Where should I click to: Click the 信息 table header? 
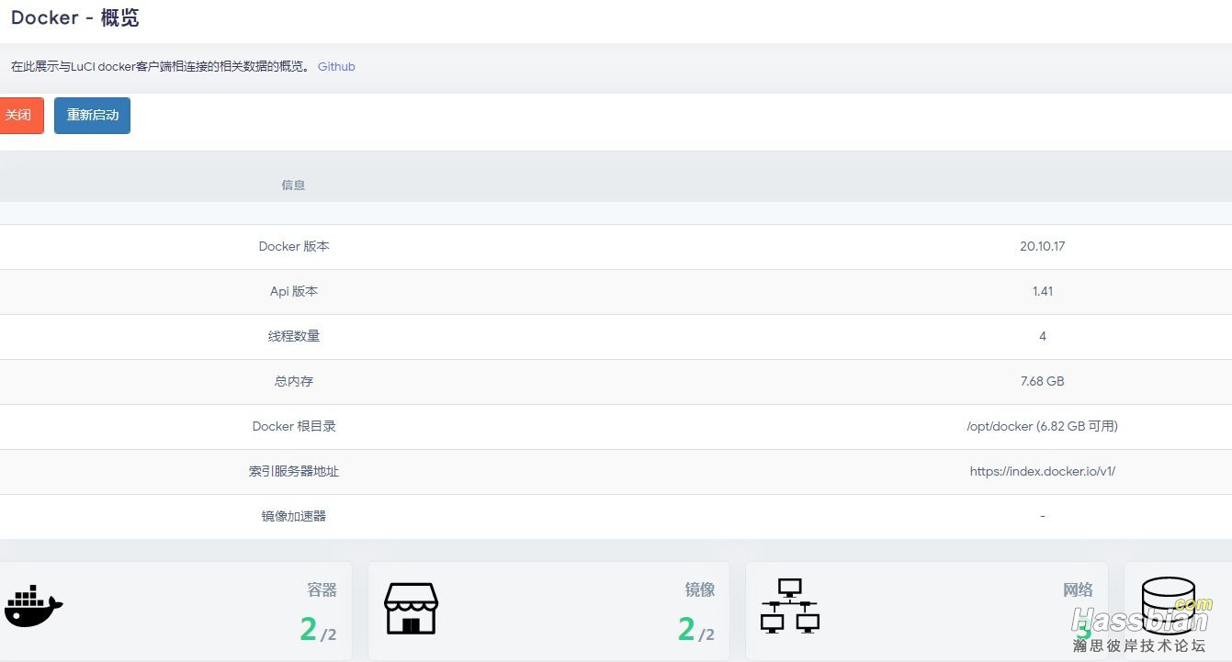click(293, 185)
